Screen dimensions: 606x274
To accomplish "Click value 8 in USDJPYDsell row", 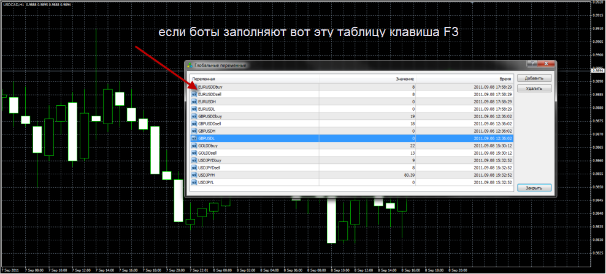I will pyautogui.click(x=413, y=168).
